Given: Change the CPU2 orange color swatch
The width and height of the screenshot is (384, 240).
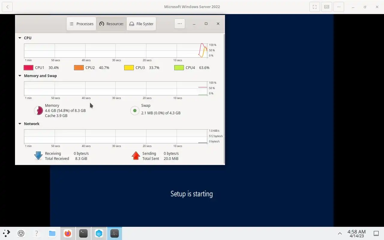Looking at the screenshot, I should click(x=79, y=68).
